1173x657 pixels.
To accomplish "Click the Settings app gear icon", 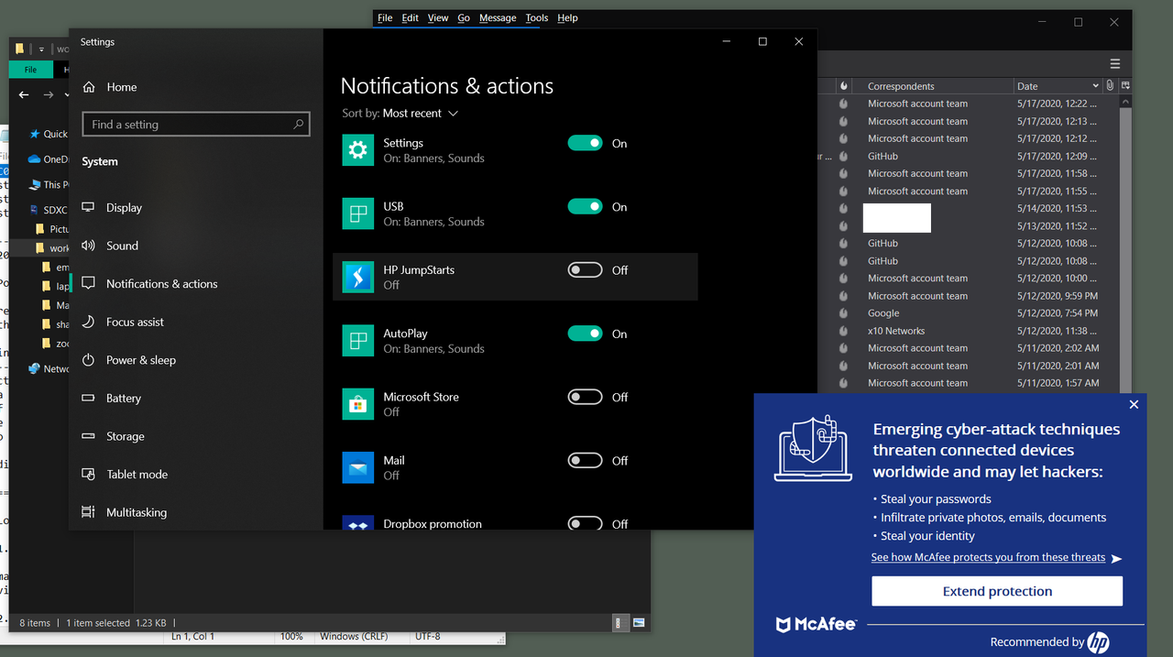I will (357, 150).
